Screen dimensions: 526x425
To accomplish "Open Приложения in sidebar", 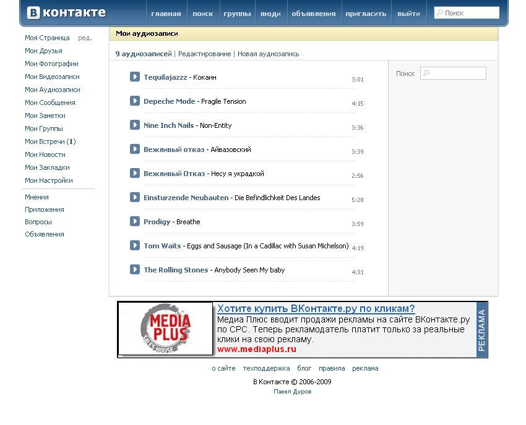I will [x=45, y=209].
